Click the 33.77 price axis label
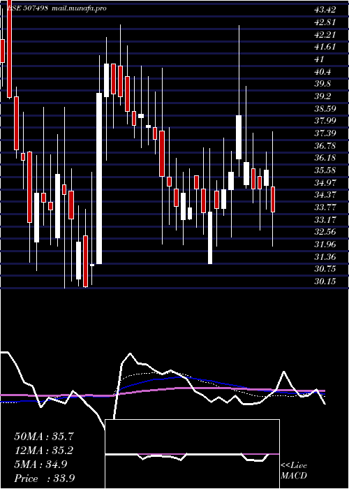349x489 pixels. [x=325, y=207]
